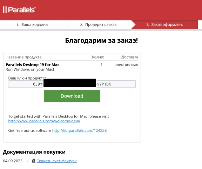Click the Ваш ключ продукта label
Viewport: 202px width, 169px height.
[27, 78]
